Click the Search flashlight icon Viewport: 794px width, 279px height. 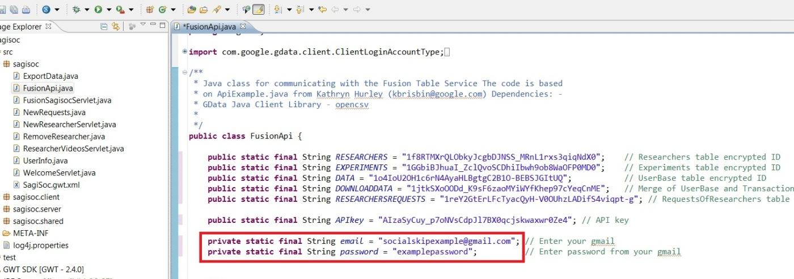[217, 9]
